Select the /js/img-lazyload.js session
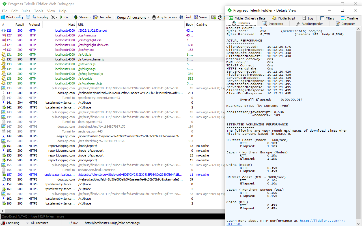 [113, 74]
